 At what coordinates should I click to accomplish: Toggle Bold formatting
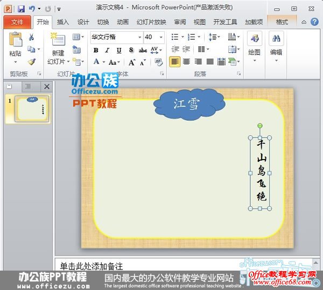tap(96, 50)
